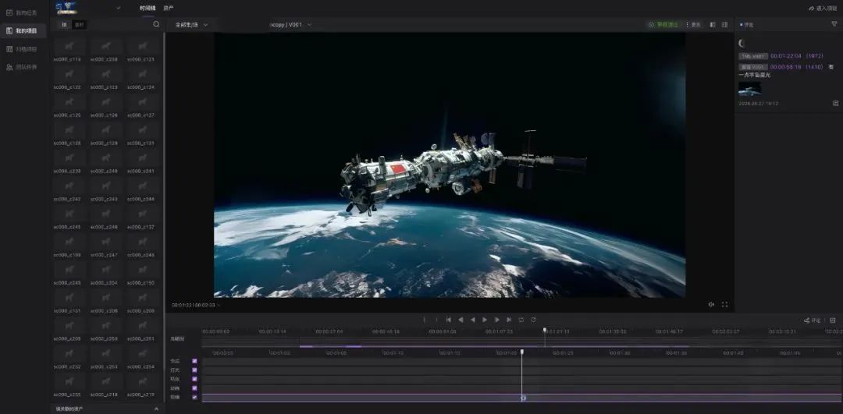Play the clip forward

pyautogui.click(x=485, y=320)
